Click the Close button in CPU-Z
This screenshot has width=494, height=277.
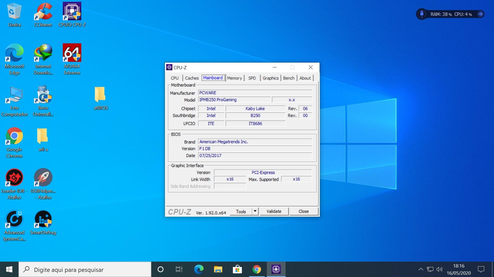[304, 211]
